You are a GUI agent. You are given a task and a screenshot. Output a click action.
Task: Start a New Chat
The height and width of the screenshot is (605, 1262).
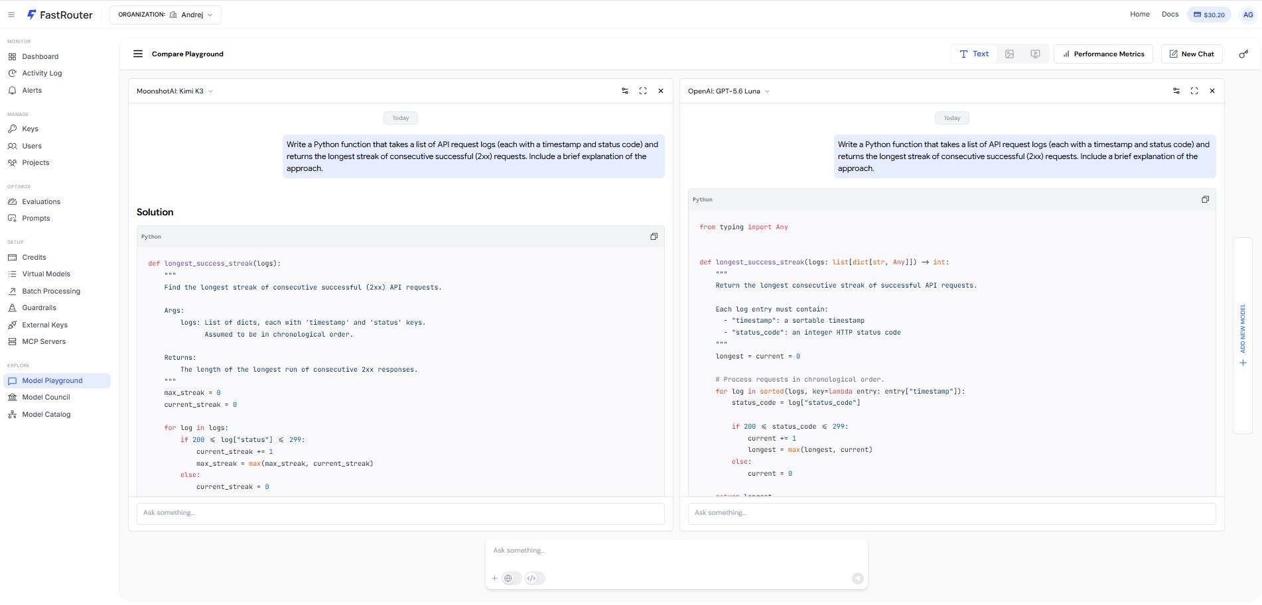[x=1192, y=54]
